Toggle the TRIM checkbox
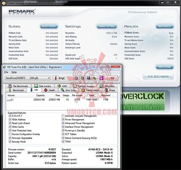This screenshot has width=181, height=170. tap(63, 142)
